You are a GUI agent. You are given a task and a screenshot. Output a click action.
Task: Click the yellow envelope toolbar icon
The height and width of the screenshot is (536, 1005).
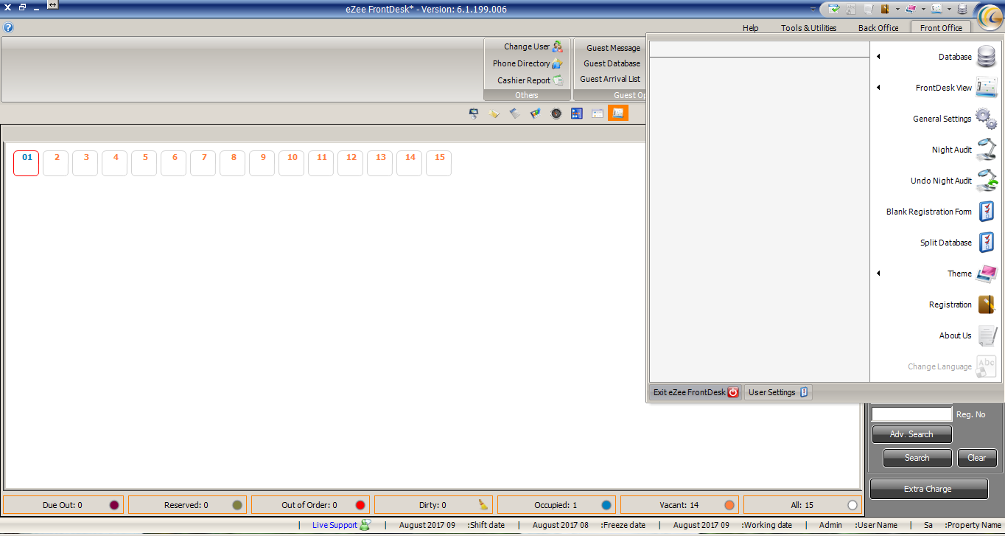(494, 113)
